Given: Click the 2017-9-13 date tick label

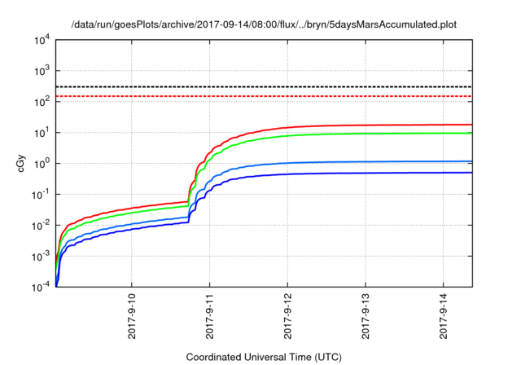Looking at the screenshot, I should pos(366,316).
